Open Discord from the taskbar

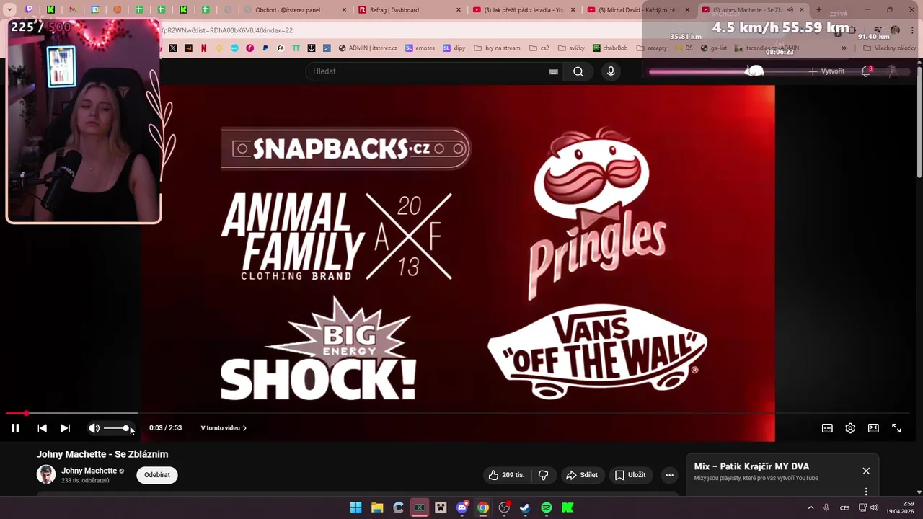pyautogui.click(x=462, y=507)
